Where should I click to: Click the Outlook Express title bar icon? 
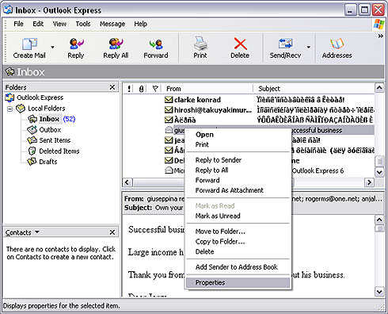pos(8,10)
